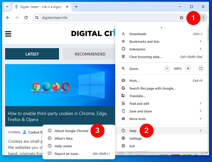Screen dimensions: 212x162
Task: Enter full screen mode via zoom row icon
Action: click(201, 68)
